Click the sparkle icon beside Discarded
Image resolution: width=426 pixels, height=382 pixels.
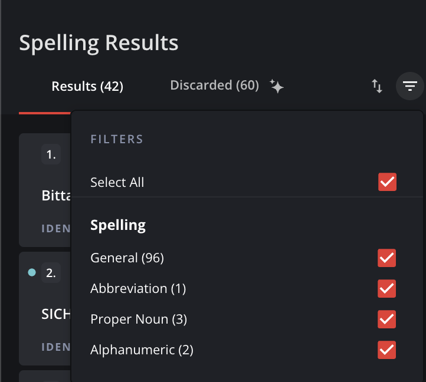(x=277, y=86)
